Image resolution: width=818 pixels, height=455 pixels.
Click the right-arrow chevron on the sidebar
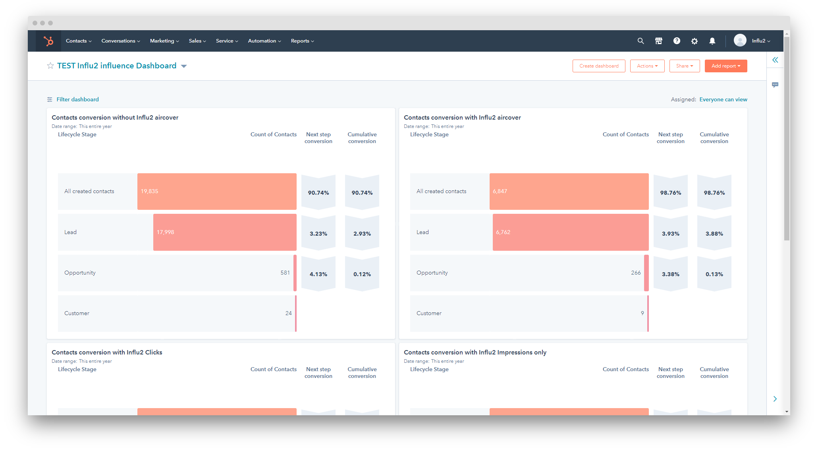[775, 399]
